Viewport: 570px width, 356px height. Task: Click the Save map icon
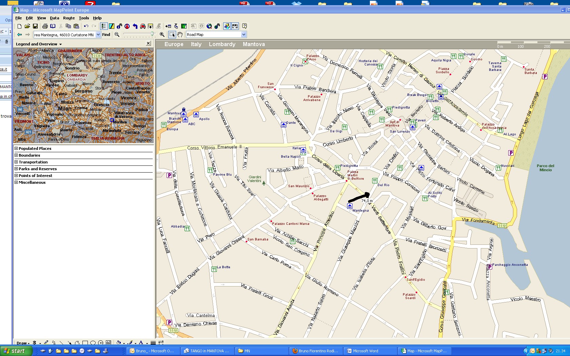[x=35, y=26]
